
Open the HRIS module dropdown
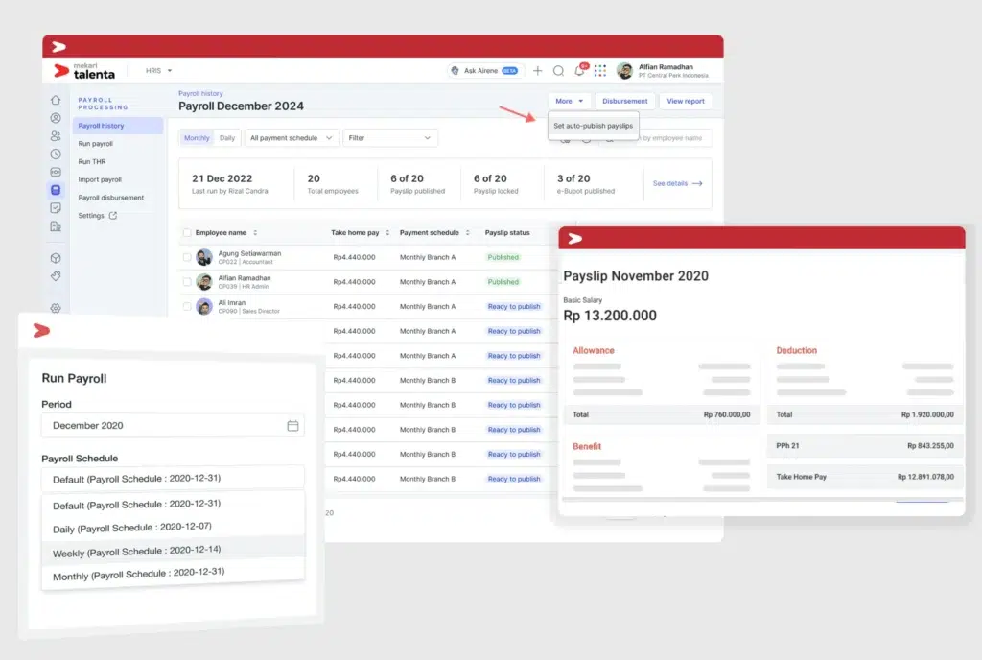tap(158, 70)
